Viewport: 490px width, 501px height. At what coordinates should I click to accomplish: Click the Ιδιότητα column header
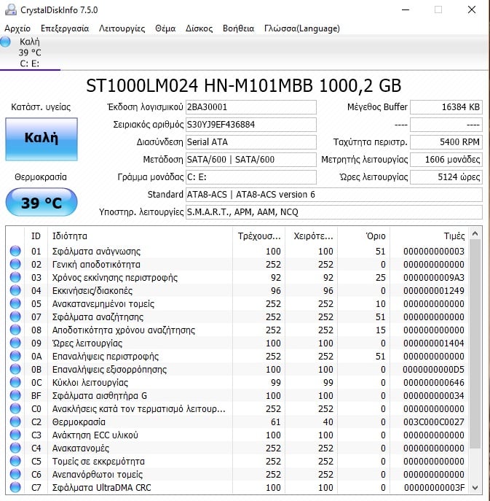coord(140,236)
